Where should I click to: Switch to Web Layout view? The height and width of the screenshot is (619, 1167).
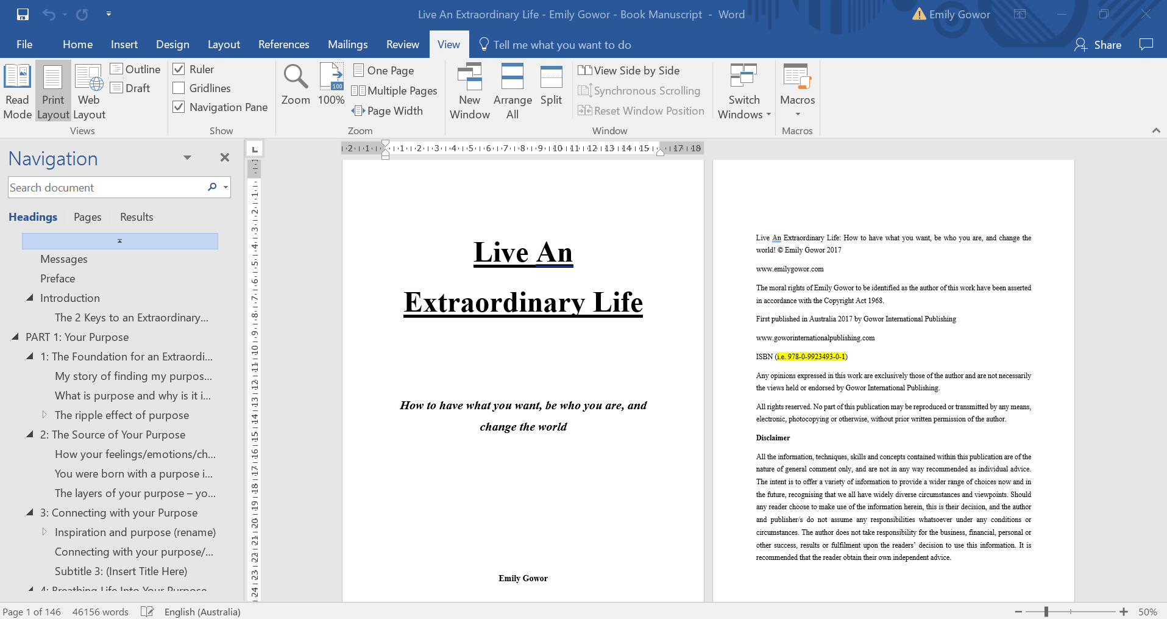coord(89,91)
